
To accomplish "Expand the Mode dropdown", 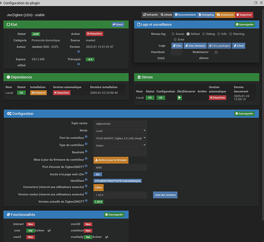I will tap(120, 131).
